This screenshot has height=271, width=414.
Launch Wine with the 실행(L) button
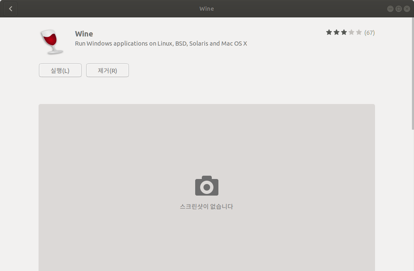(x=60, y=70)
